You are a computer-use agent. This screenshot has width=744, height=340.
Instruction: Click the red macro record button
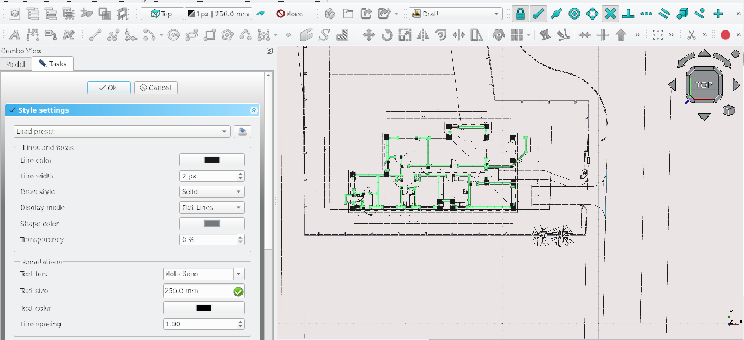click(725, 35)
